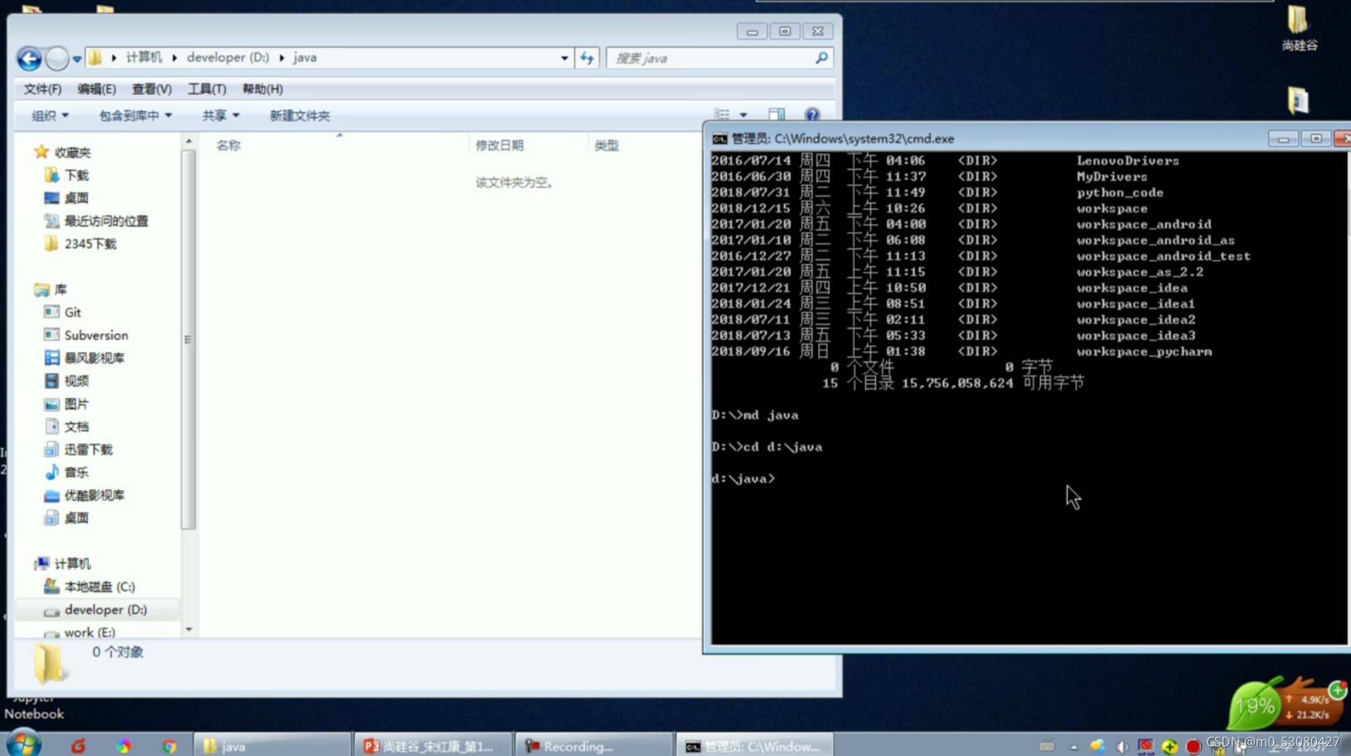Open the 工具(T) menu
Image resolution: width=1351 pixels, height=756 pixels.
(206, 89)
